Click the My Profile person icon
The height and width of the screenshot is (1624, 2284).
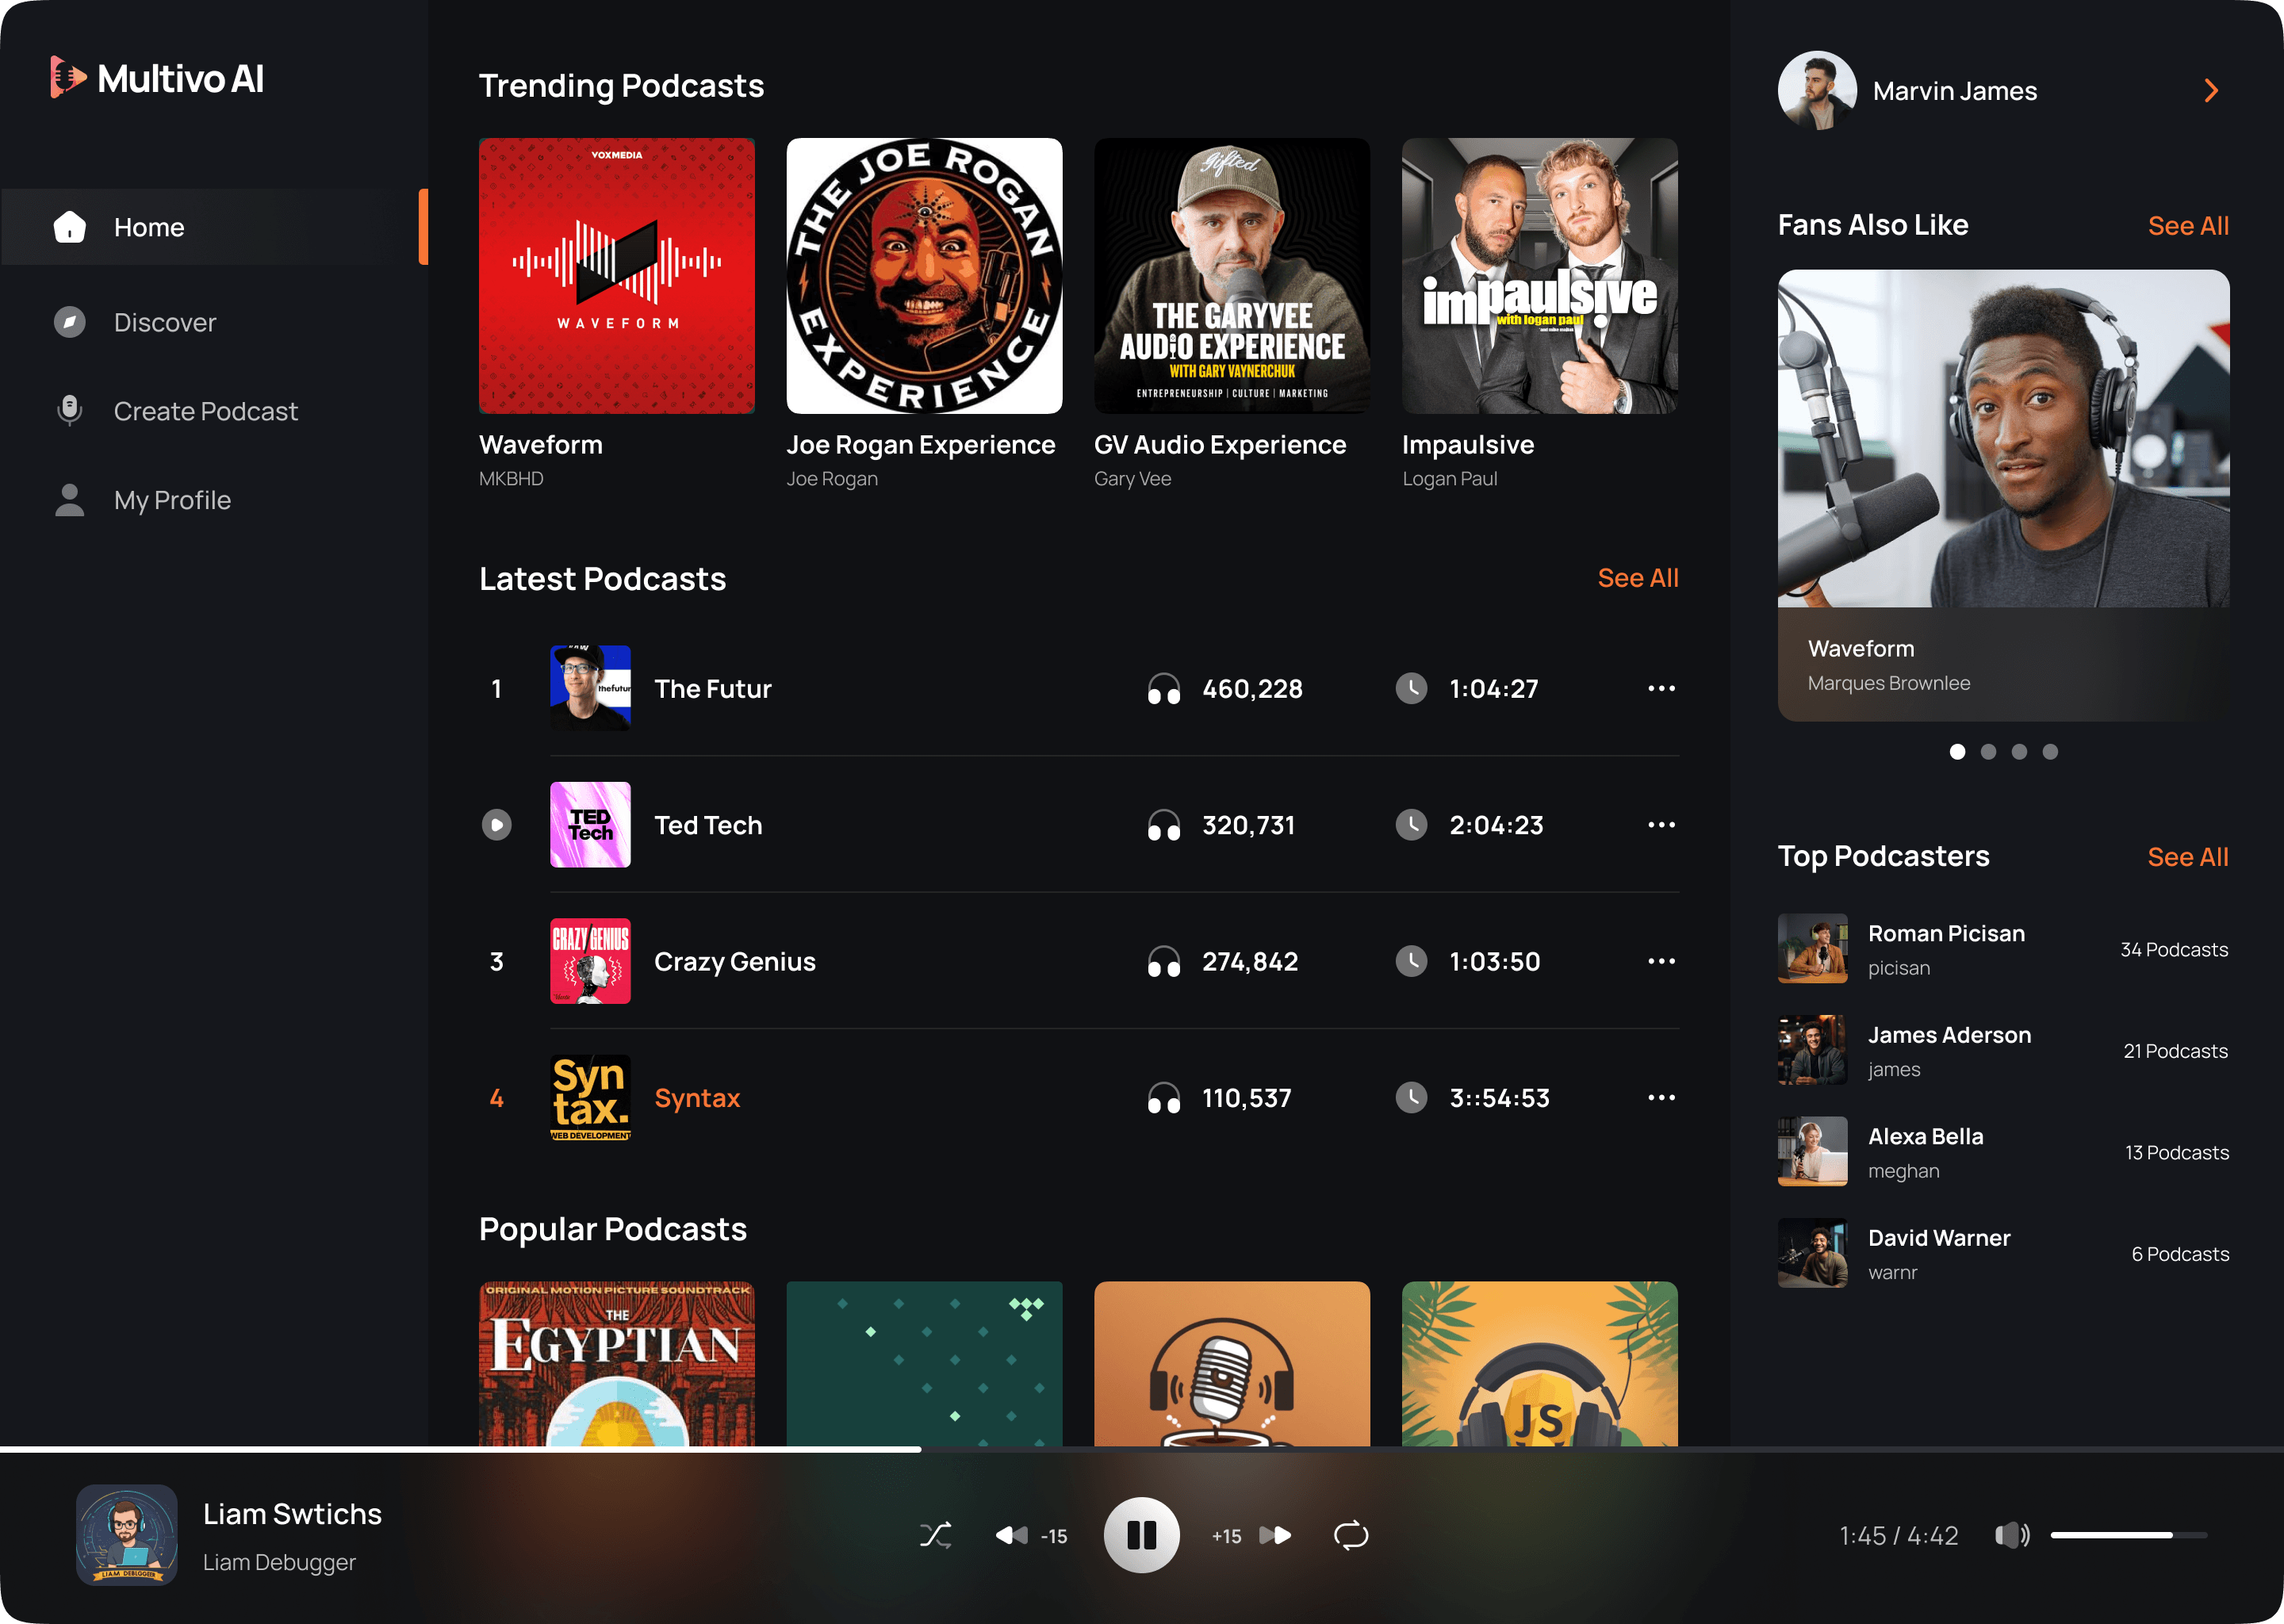pyautogui.click(x=69, y=500)
